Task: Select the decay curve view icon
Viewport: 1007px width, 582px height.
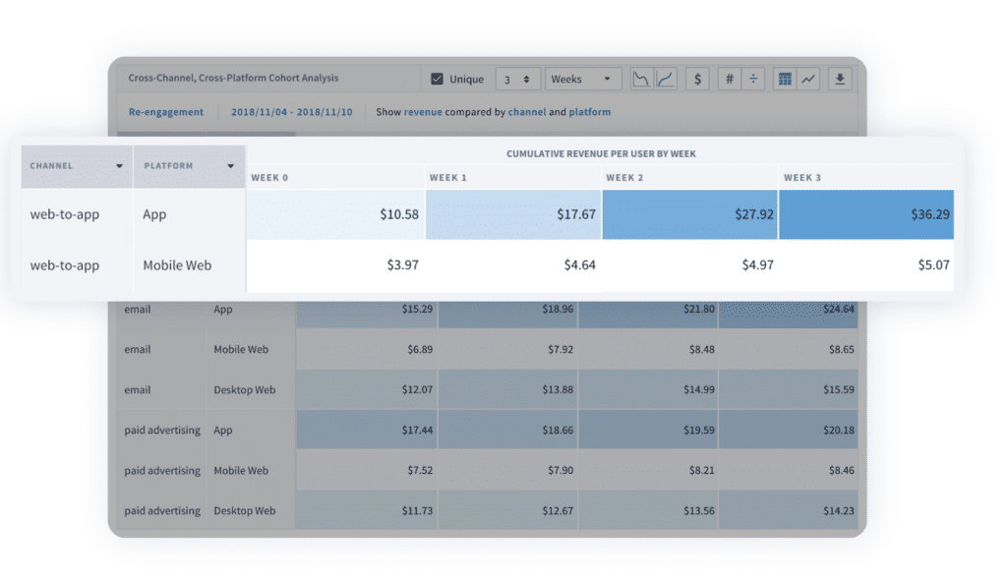Action: [641, 78]
